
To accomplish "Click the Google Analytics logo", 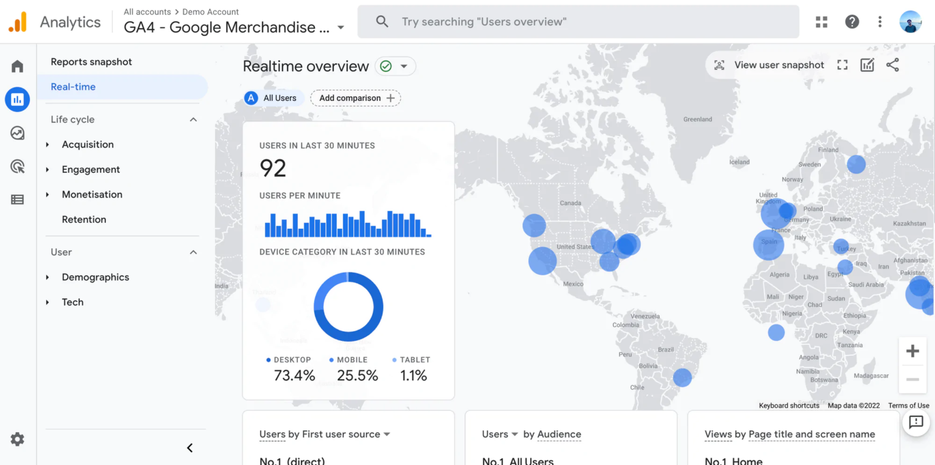I will tap(17, 22).
